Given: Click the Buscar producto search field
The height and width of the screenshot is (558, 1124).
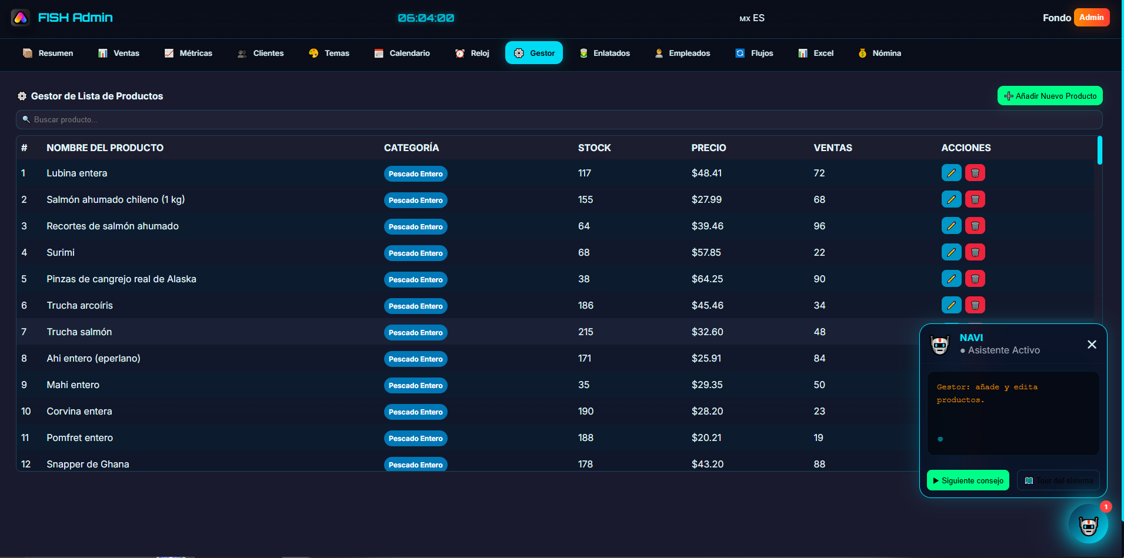Looking at the screenshot, I should coord(559,119).
